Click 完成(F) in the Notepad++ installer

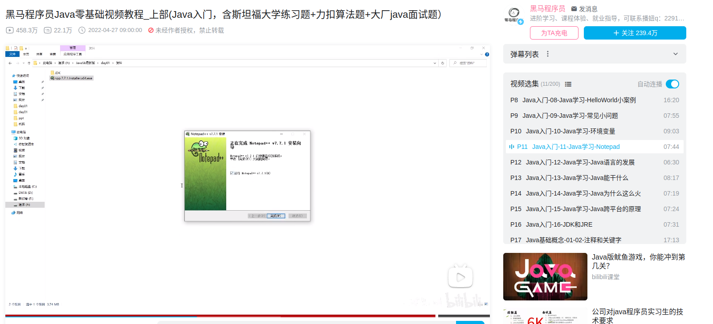276,216
